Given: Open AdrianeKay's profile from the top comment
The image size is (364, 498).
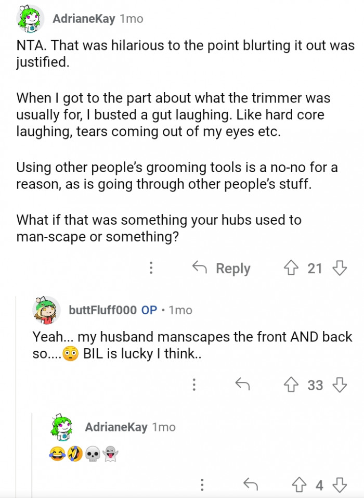Looking at the screenshot, I should pyautogui.click(x=84, y=18).
